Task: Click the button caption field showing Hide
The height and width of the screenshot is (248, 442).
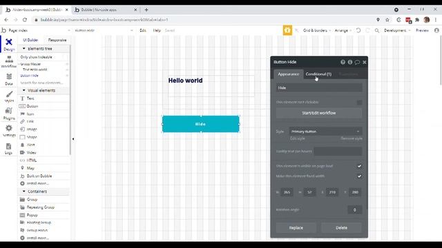Action: coord(319,87)
